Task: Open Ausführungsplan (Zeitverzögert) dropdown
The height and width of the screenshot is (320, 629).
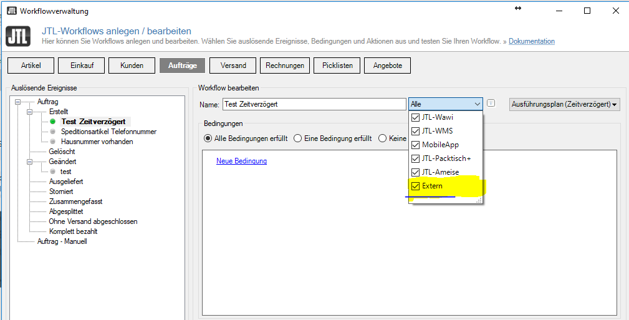Action: 564,104
